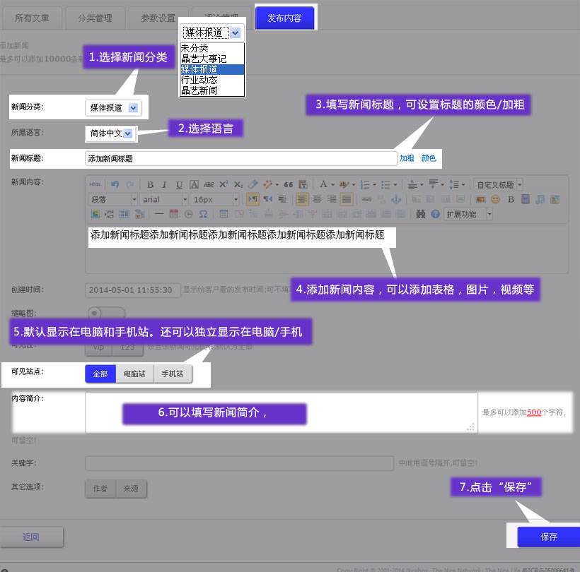The width and height of the screenshot is (580, 572).
Task: Click the binoculars find icon
Action: point(420,214)
